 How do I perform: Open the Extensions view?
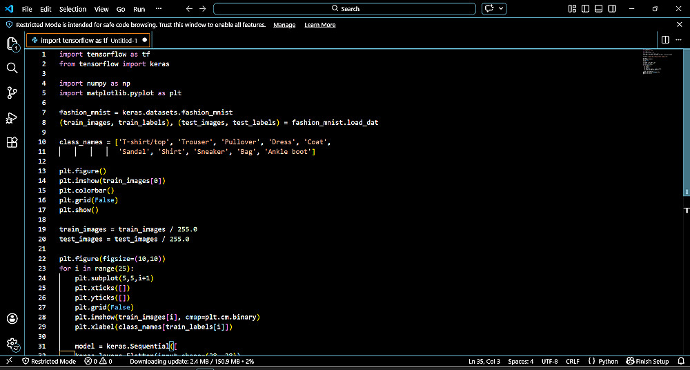click(12, 142)
